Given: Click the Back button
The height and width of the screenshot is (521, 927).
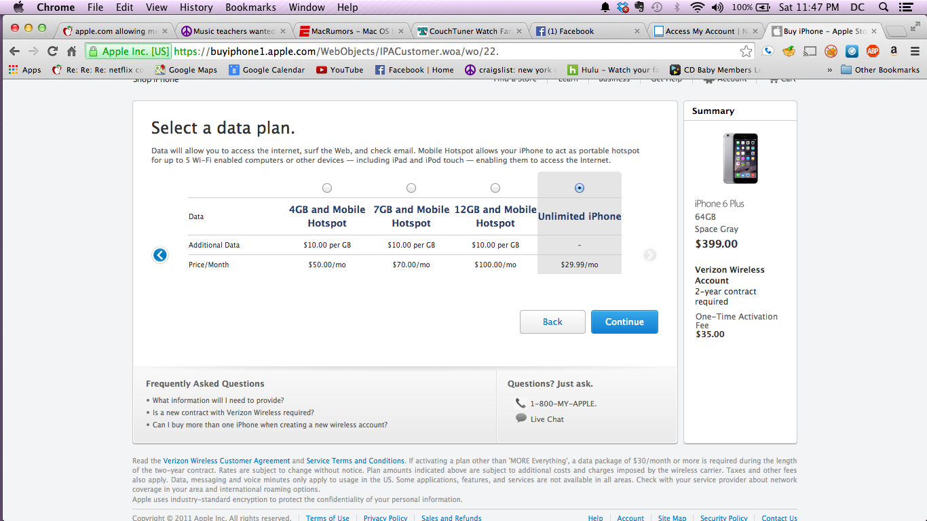Looking at the screenshot, I should [552, 322].
